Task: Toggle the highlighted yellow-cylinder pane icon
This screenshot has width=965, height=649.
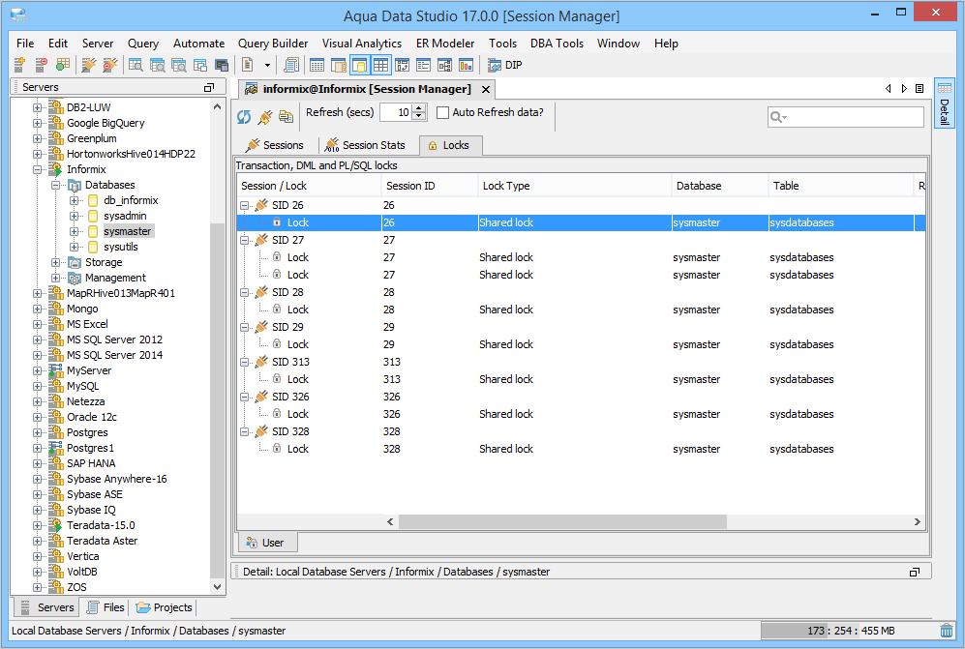Action: [x=359, y=65]
